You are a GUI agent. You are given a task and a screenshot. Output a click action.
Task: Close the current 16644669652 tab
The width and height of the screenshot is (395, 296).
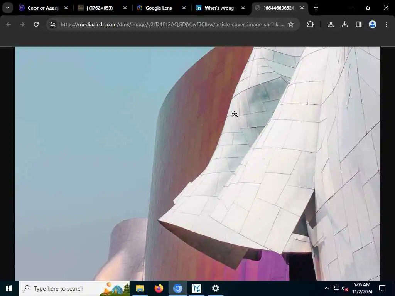tap(302, 8)
